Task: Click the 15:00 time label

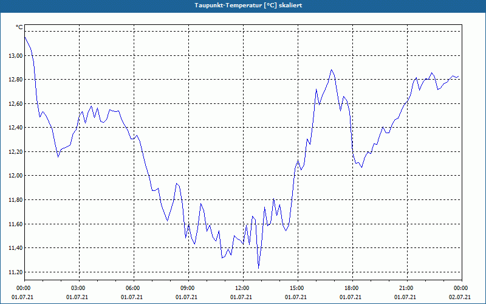Action: coord(298,288)
